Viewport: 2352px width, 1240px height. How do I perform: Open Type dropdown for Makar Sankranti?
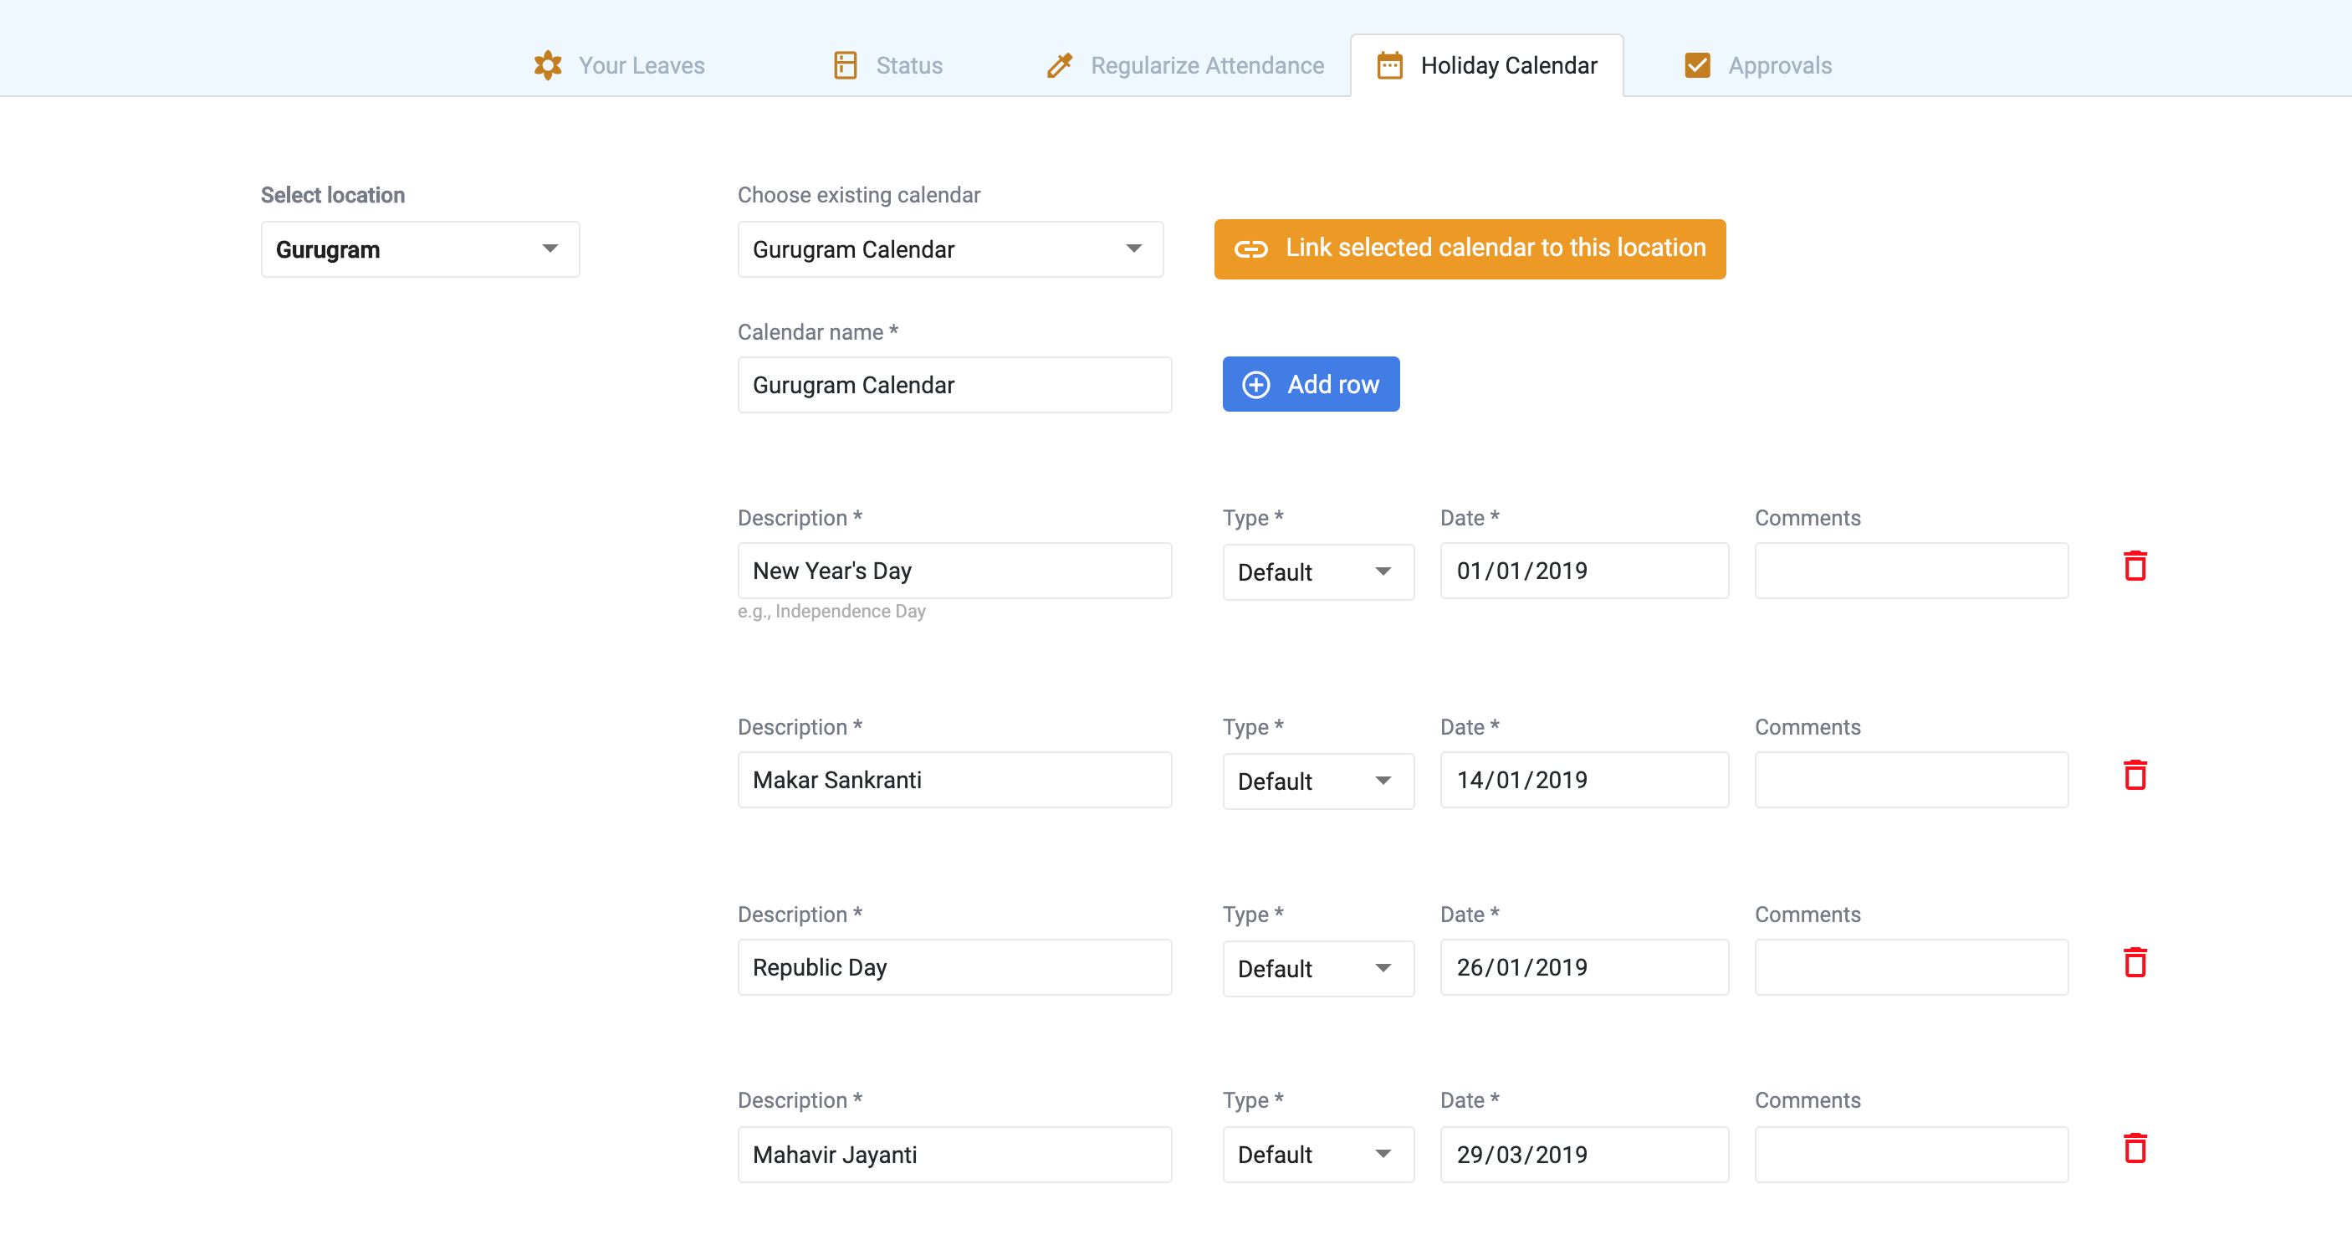pyautogui.click(x=1318, y=781)
